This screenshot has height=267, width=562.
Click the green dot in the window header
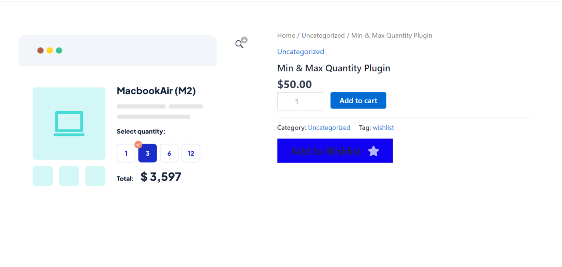click(x=59, y=51)
